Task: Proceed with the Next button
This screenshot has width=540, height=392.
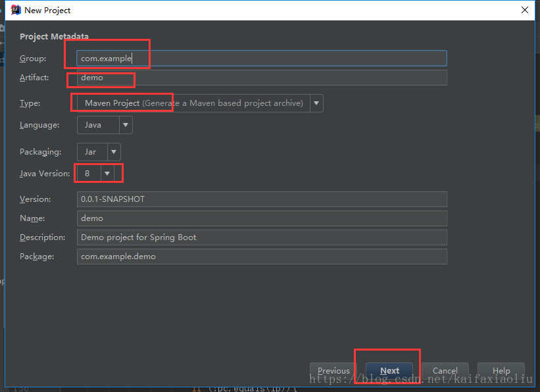Action: coord(389,371)
